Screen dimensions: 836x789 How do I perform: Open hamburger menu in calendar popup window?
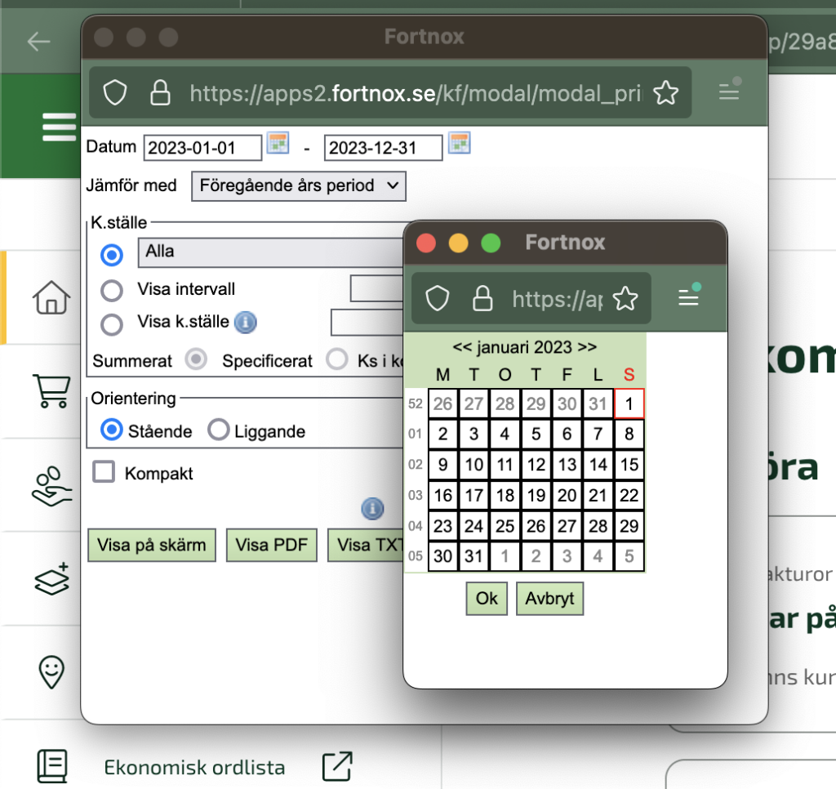(689, 296)
